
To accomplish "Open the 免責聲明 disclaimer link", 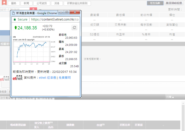I will pos(65,78).
